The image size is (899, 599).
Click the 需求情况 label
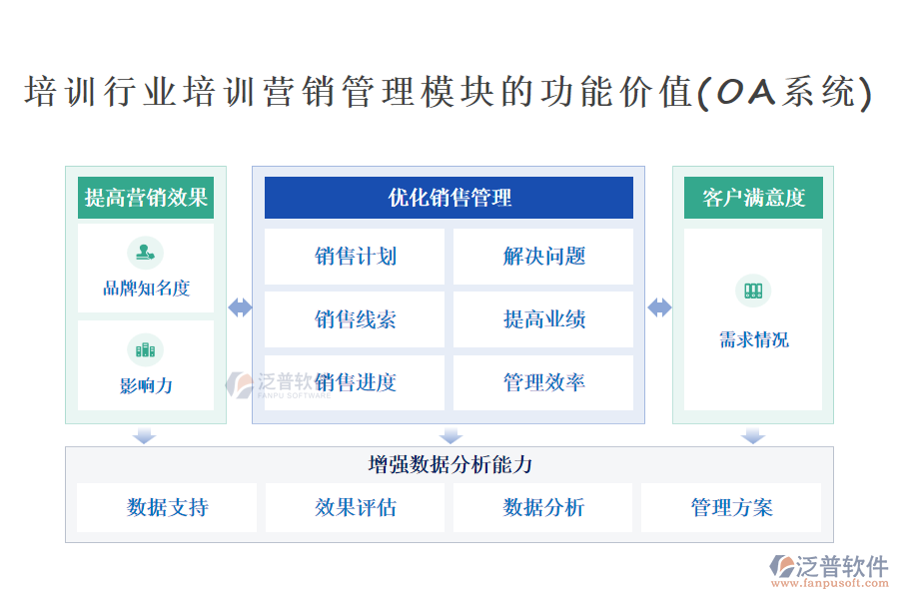click(754, 339)
